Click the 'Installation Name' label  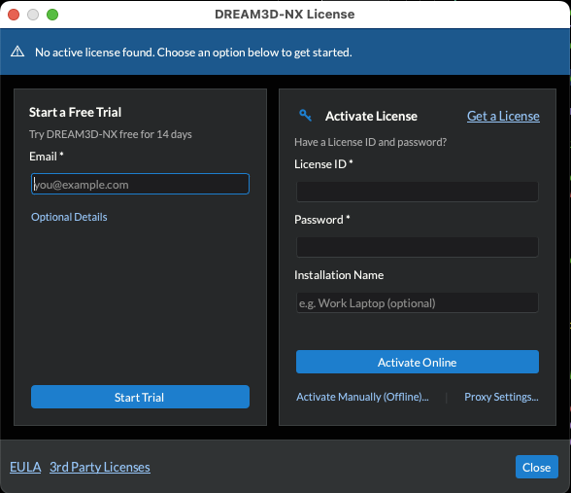339,275
